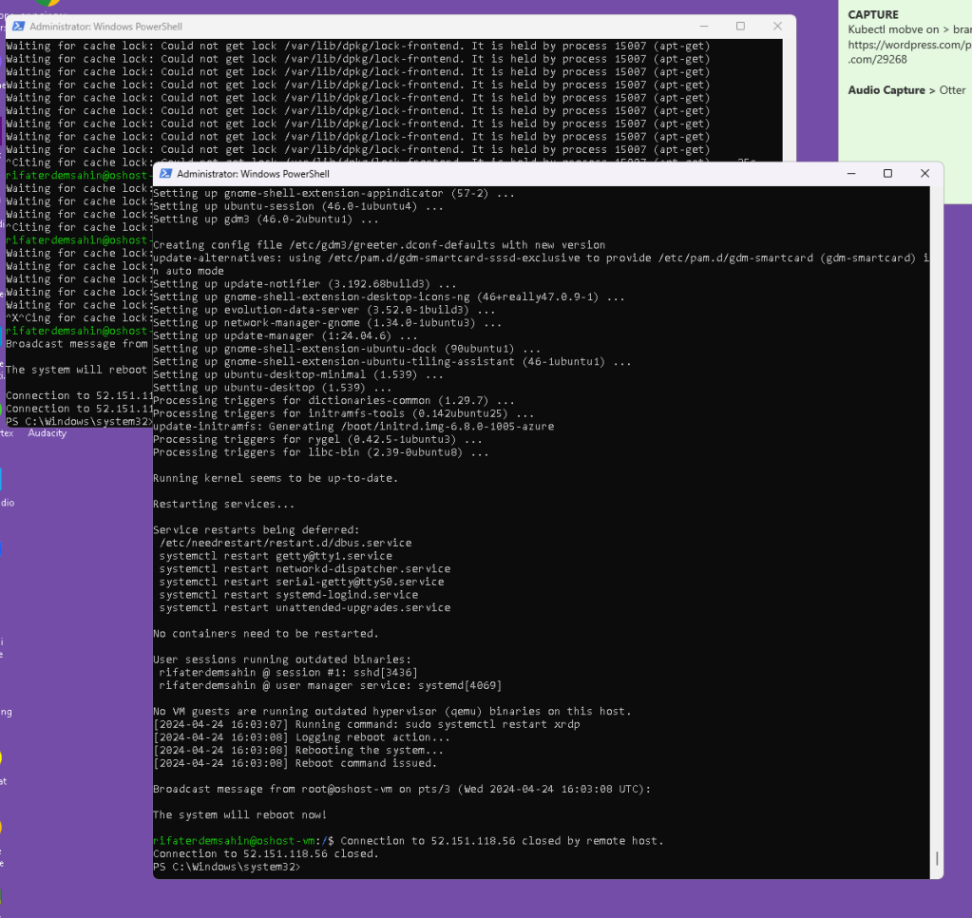Click the 'Audio Capture > Otter' note text
The image size is (972, 918).
(906, 90)
